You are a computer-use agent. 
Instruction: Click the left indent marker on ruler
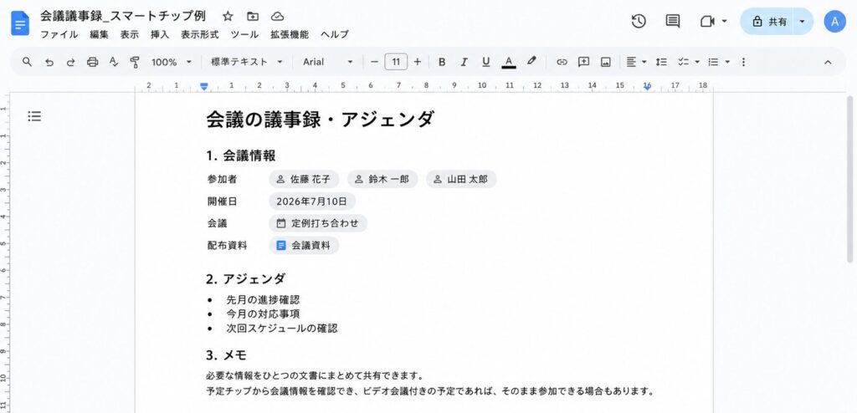pos(204,86)
